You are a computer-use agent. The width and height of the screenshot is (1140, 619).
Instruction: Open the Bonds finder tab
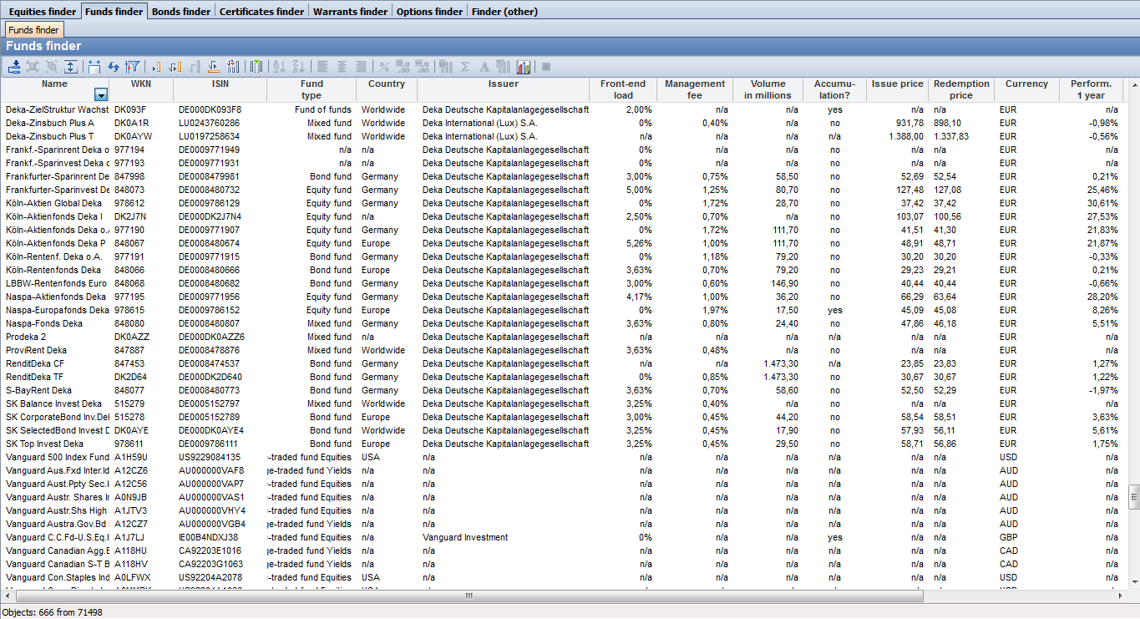(x=181, y=12)
